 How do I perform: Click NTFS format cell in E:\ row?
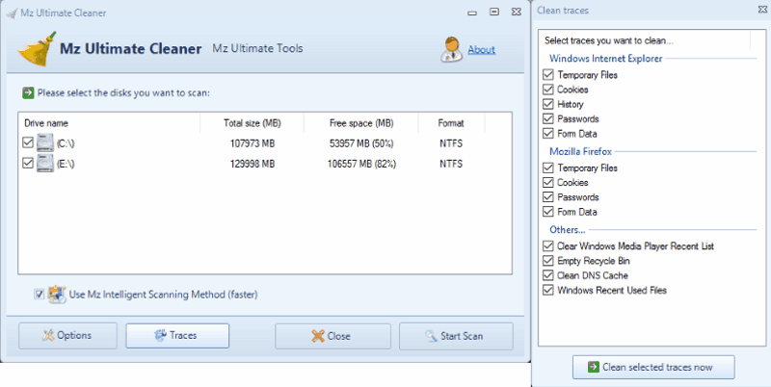coord(451,164)
